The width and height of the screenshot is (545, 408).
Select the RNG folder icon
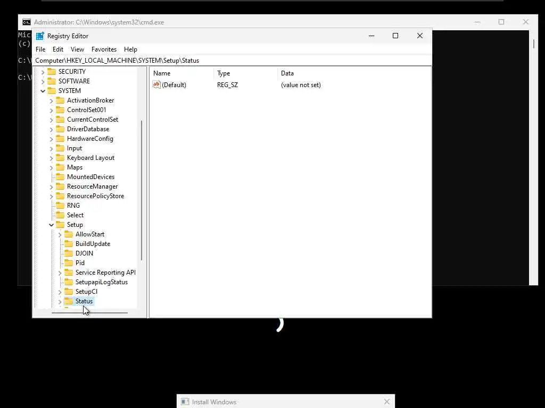pyautogui.click(x=61, y=206)
